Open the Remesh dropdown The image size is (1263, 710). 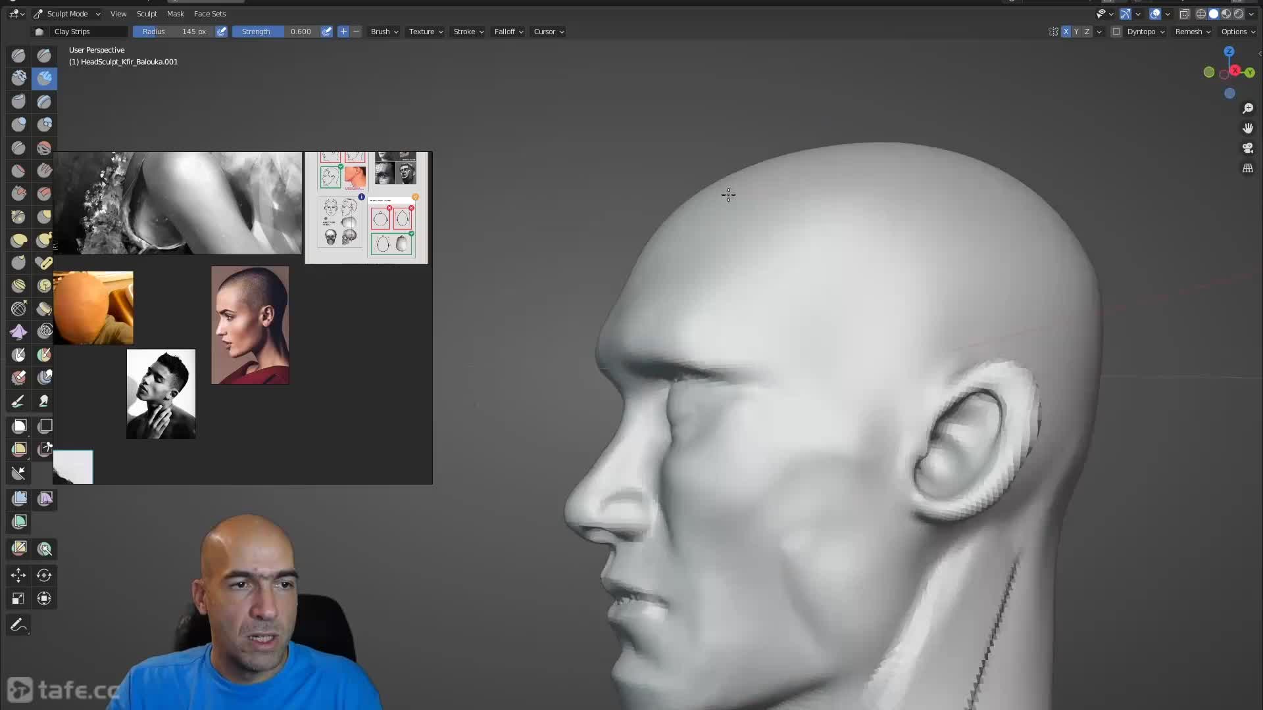tap(1193, 32)
